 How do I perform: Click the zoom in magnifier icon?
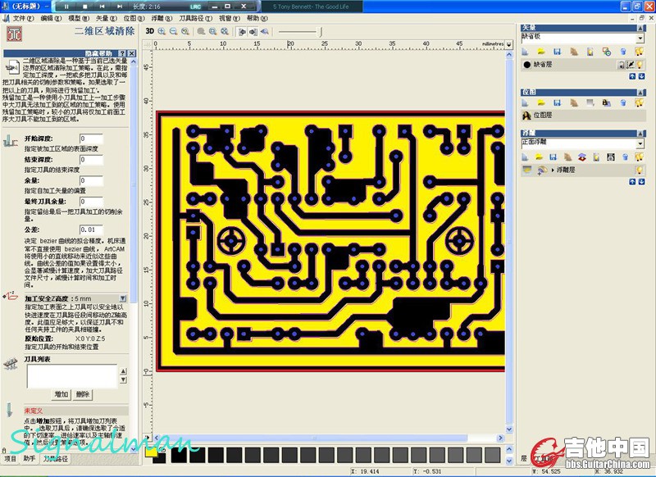pyautogui.click(x=162, y=31)
